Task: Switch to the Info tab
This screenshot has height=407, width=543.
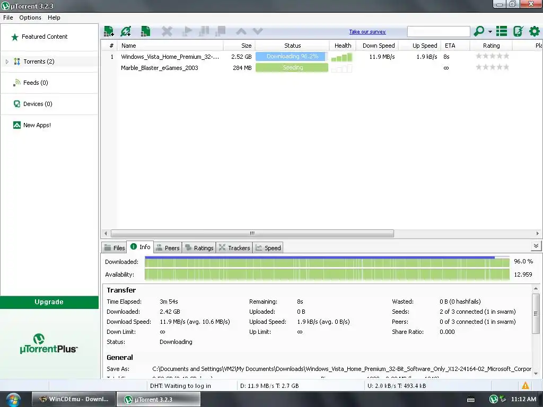Action: (140, 247)
